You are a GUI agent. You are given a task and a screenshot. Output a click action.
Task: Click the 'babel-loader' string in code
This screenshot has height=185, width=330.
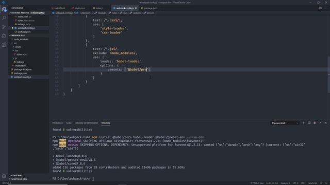pos(129,61)
